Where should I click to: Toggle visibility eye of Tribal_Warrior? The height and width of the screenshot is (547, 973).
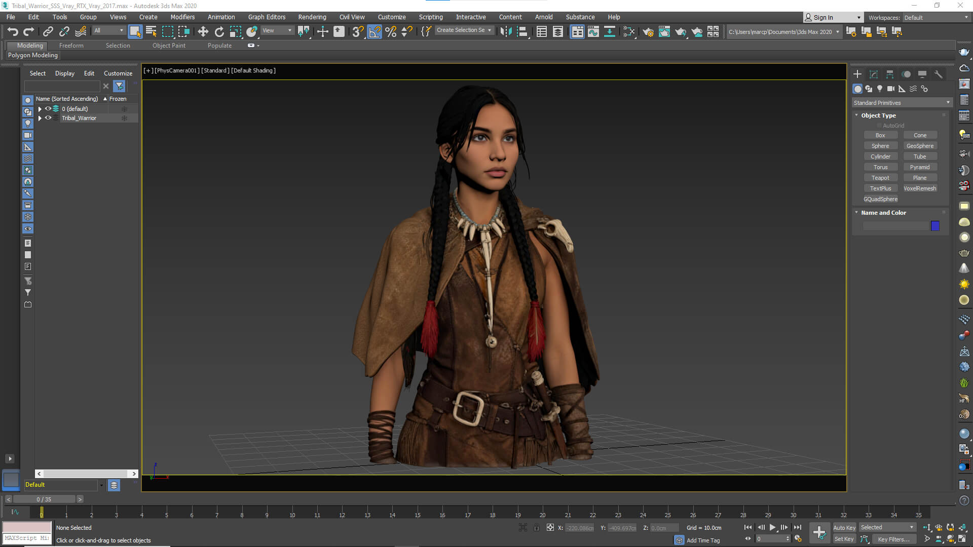pyautogui.click(x=48, y=118)
